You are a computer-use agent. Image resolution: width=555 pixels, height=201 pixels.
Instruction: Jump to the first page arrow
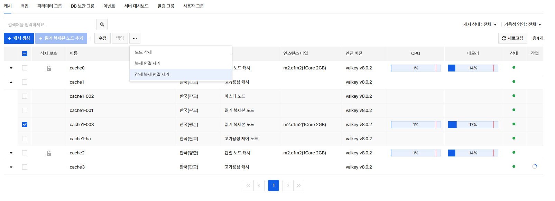click(x=248, y=185)
